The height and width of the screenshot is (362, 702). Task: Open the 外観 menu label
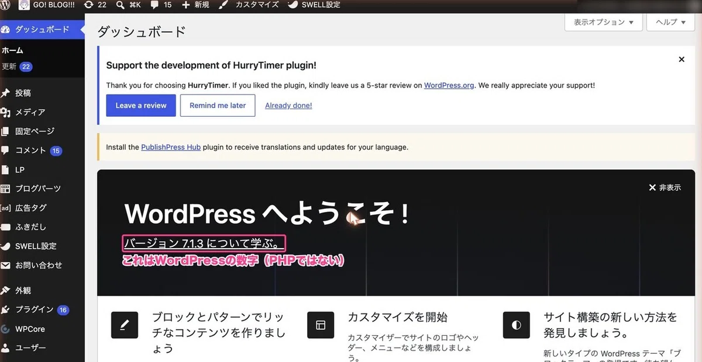coord(23,290)
